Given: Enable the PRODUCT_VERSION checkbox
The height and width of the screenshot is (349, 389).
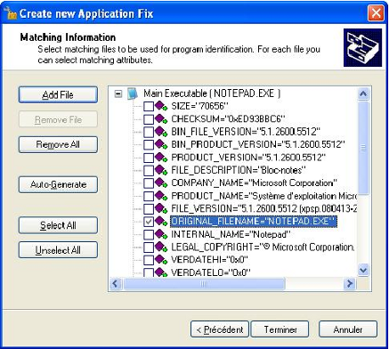Looking at the screenshot, I should tap(149, 158).
